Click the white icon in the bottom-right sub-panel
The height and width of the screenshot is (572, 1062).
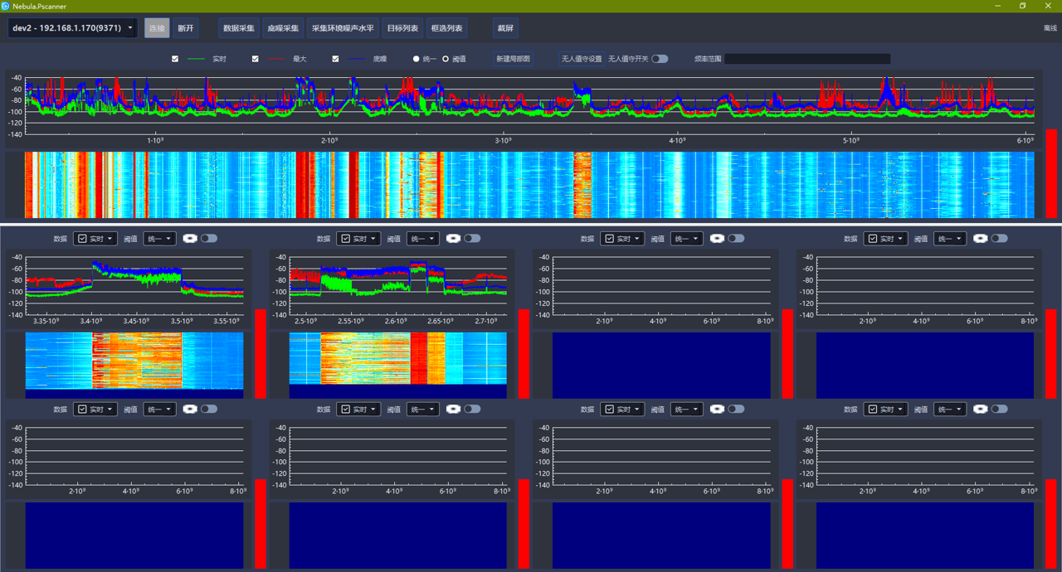tap(980, 410)
